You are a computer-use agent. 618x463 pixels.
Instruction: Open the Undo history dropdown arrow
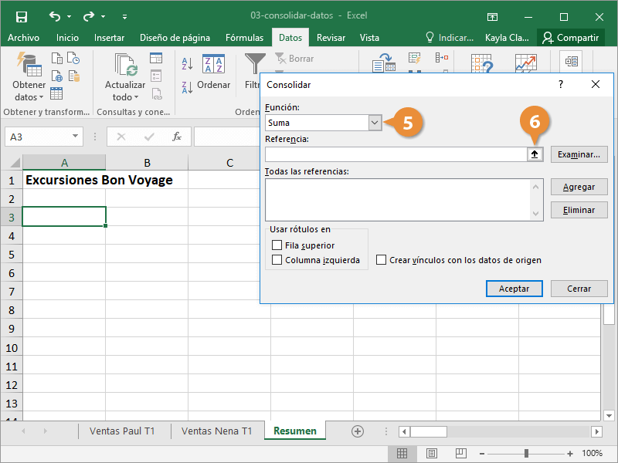click(x=69, y=16)
